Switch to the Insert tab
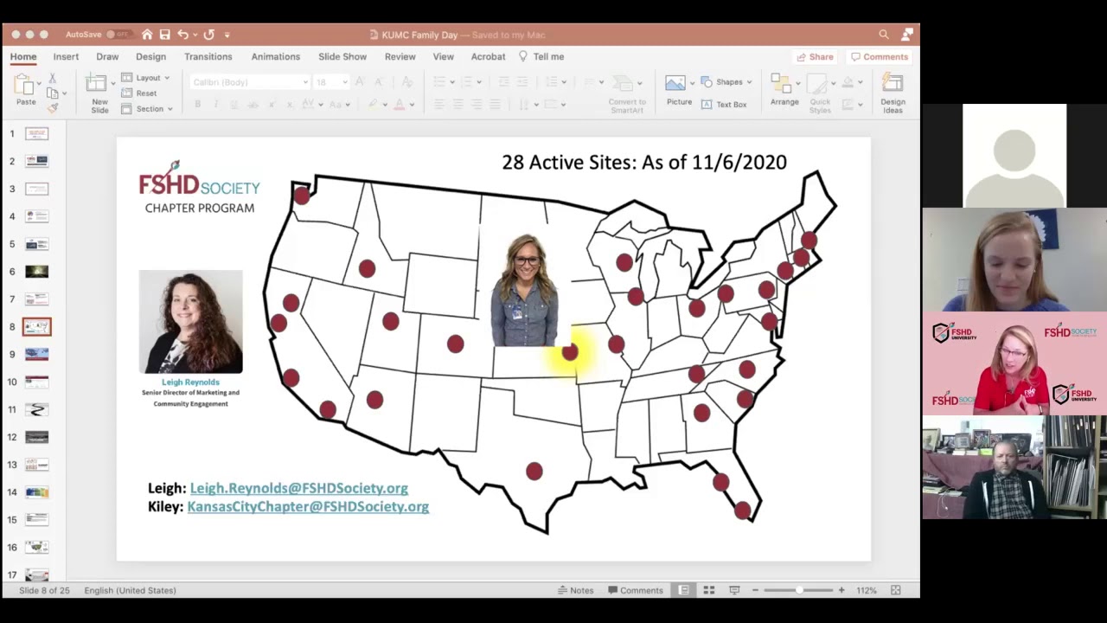The width and height of the screenshot is (1107, 623). coord(66,56)
